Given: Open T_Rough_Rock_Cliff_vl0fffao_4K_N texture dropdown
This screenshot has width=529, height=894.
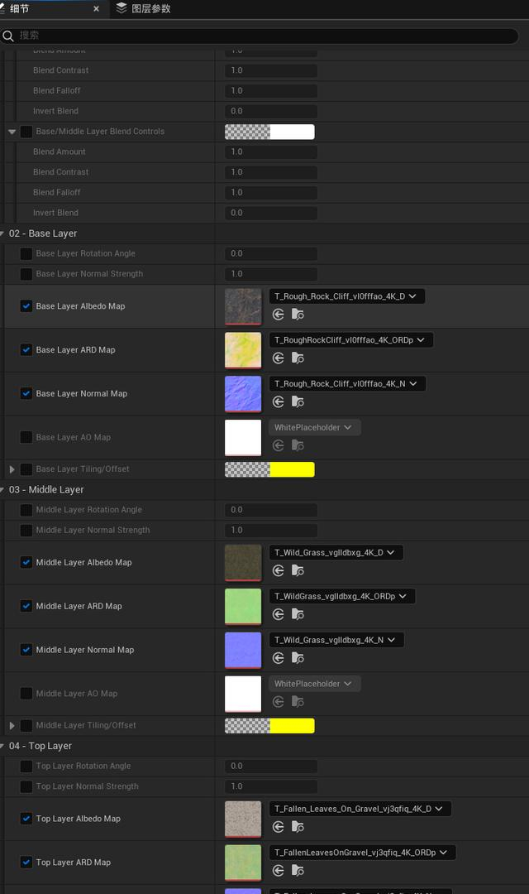Looking at the screenshot, I should pos(347,384).
